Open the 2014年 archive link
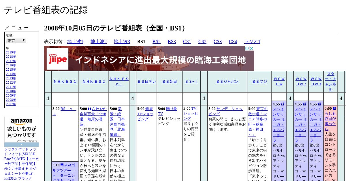The height and width of the screenshot is (181, 346). click(x=11, y=74)
